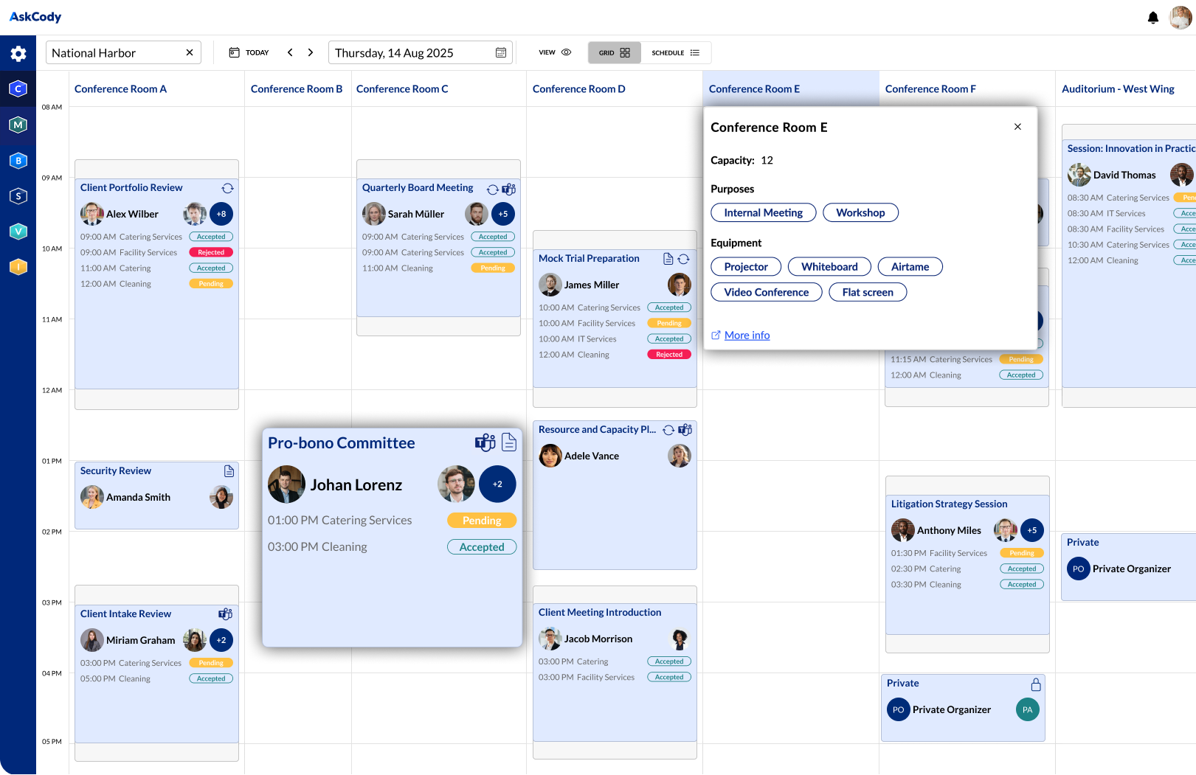Navigate back a day using the left chevron

tap(290, 52)
